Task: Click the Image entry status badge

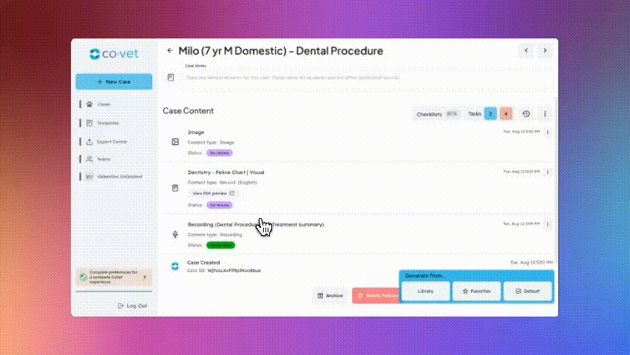Action: tap(220, 153)
